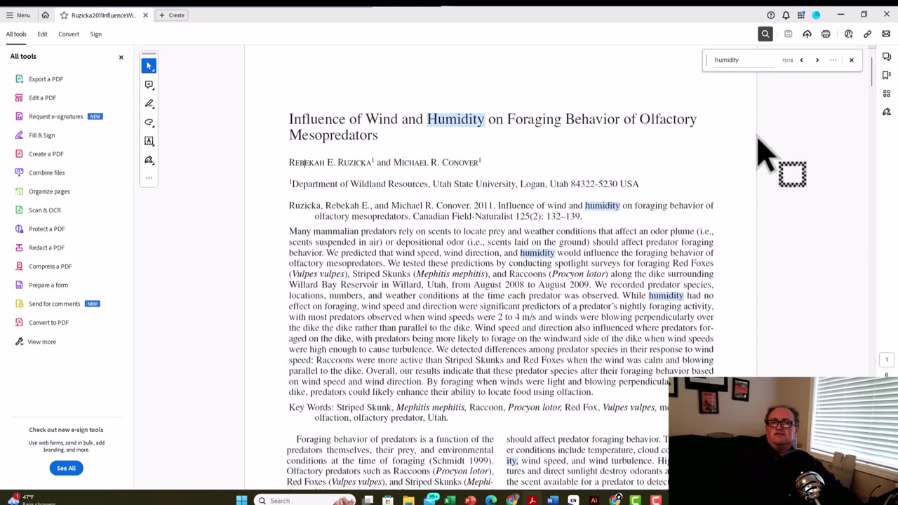Go to the home screen icon

tap(45, 15)
